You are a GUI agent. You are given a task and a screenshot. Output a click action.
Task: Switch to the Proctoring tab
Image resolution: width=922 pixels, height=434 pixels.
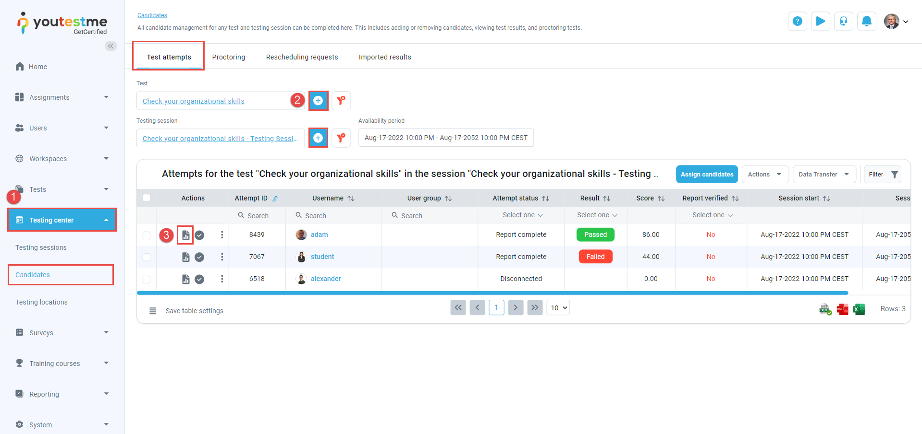[x=229, y=57]
